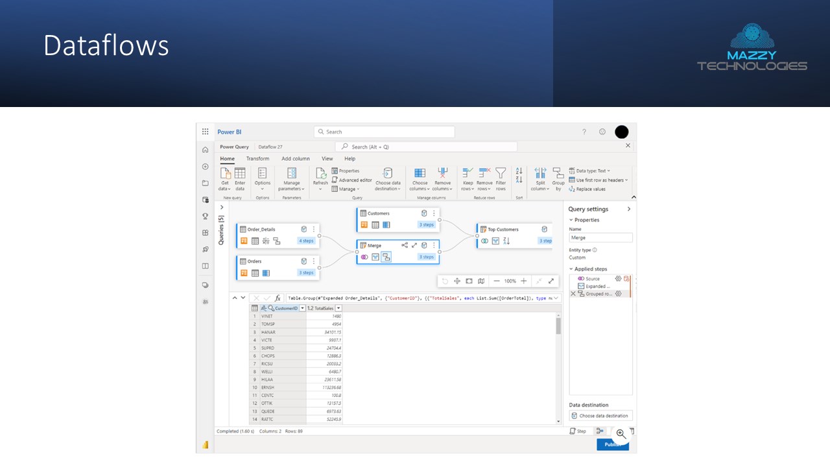This screenshot has width=830, height=467.
Task: Open more options on Customers query
Action: 434,213
